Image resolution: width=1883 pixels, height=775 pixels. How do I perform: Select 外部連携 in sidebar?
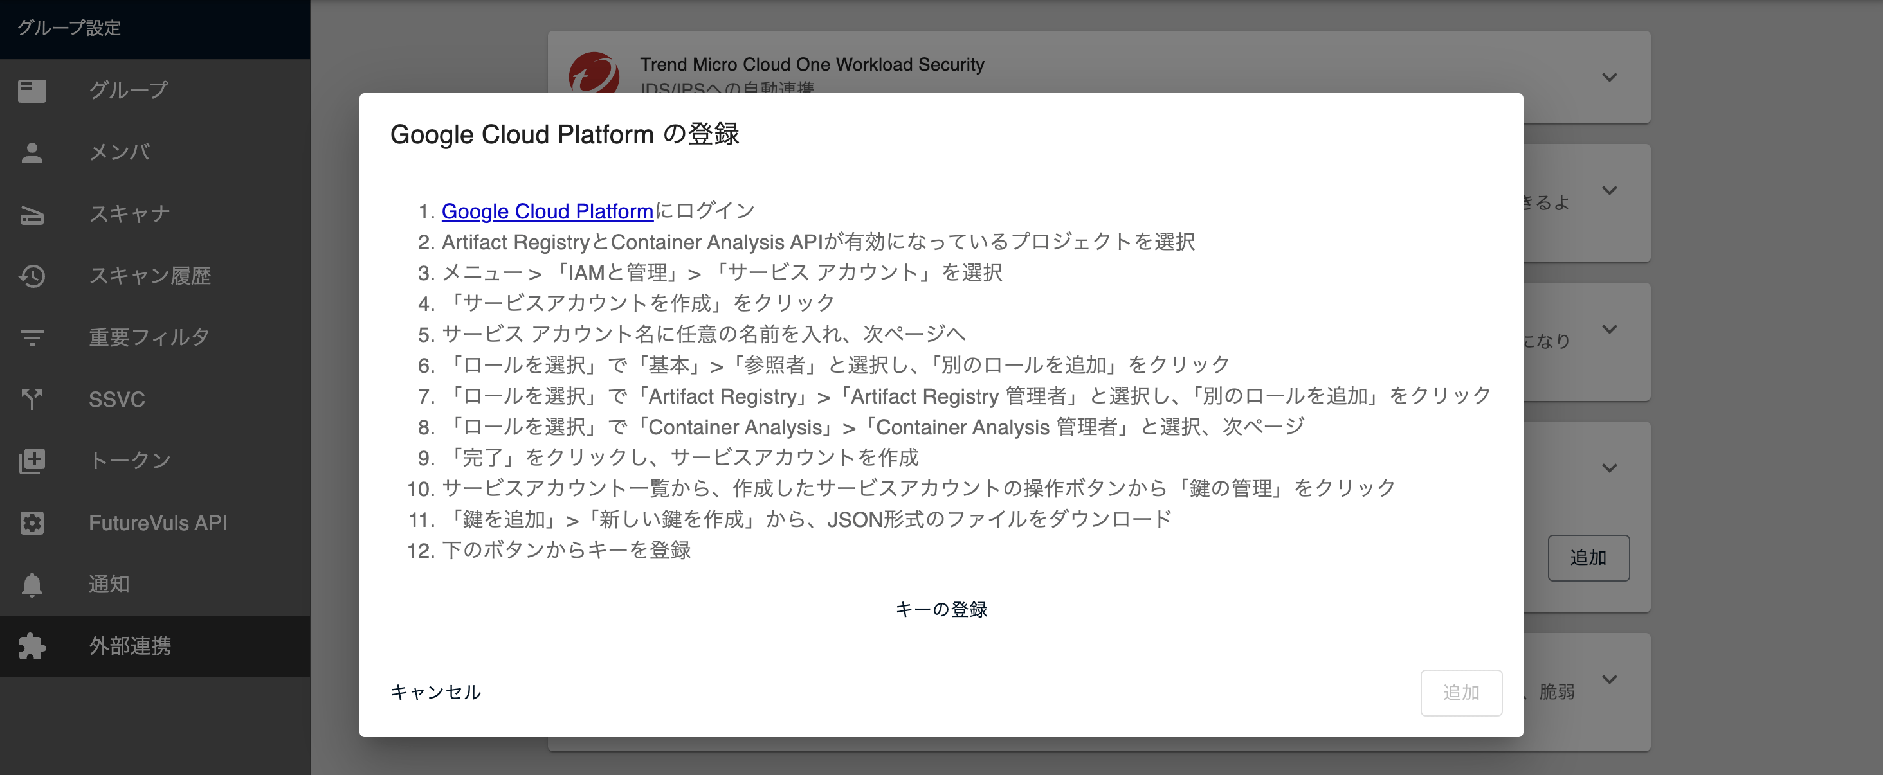(155, 646)
